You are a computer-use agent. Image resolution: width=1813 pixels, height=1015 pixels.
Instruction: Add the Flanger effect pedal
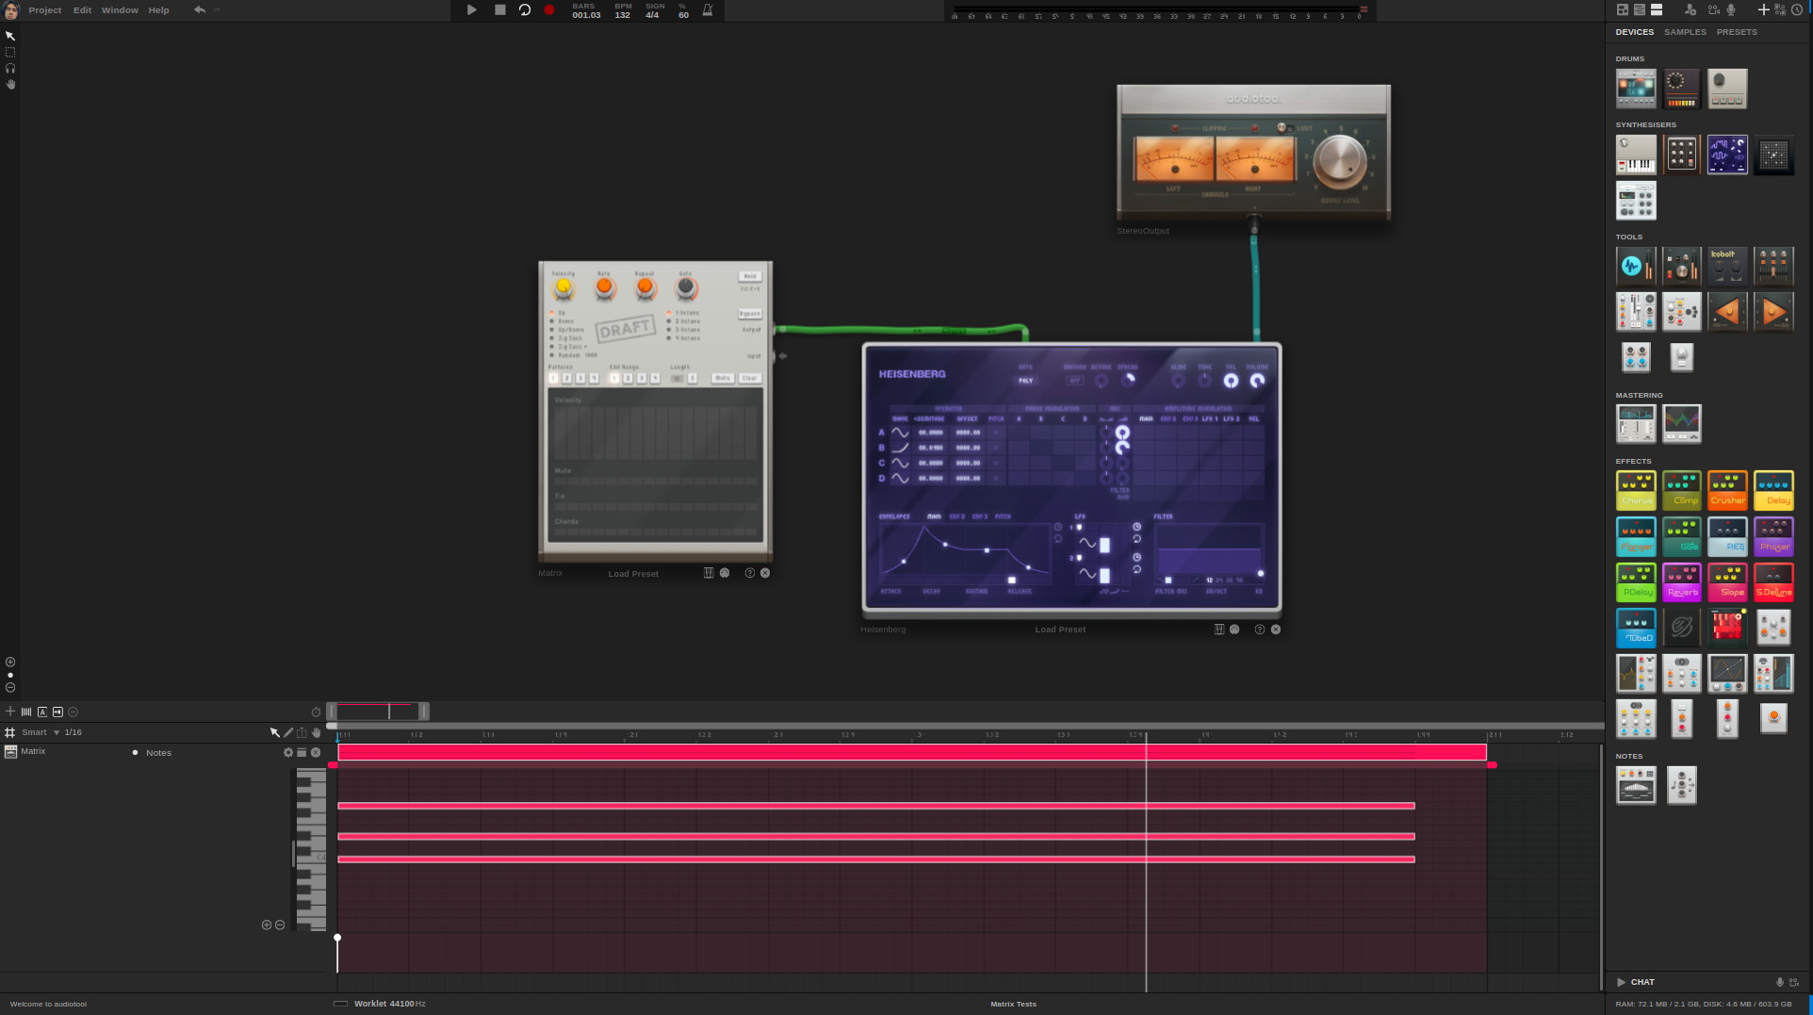tap(1636, 536)
